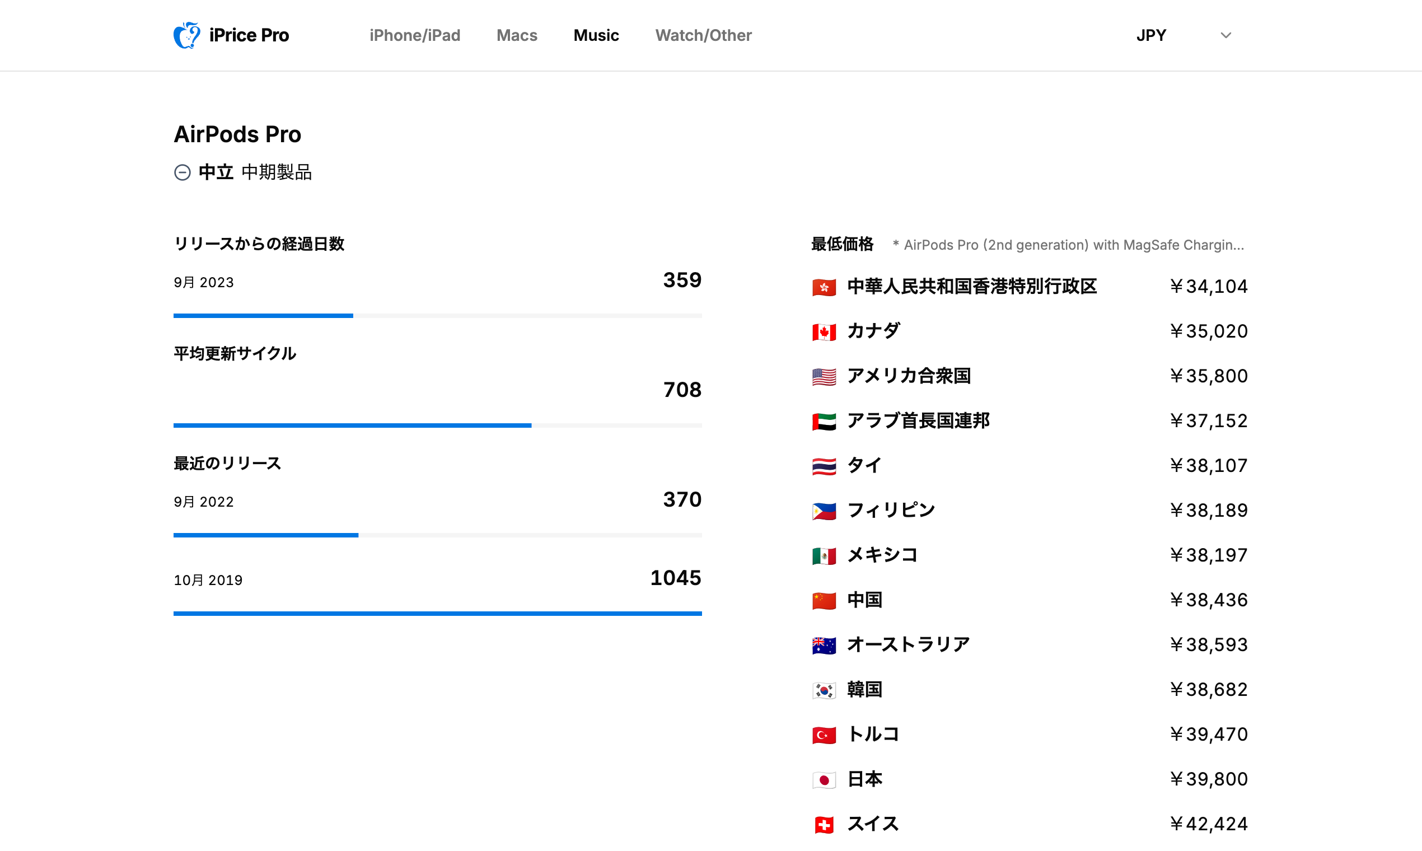Select トルコ country name
This screenshot has width=1422, height=851.
873,733
